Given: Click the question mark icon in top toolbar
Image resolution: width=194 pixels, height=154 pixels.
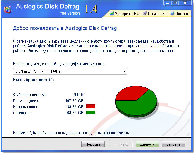Looking at the screenshot, I should coord(172,13).
